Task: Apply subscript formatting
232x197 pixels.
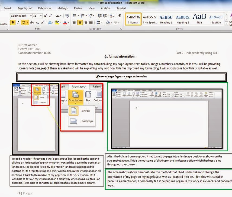Action: tap(37, 22)
